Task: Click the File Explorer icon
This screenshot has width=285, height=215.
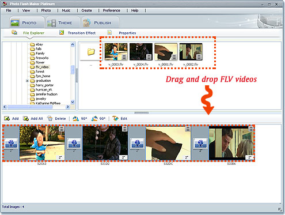Action: [14, 32]
